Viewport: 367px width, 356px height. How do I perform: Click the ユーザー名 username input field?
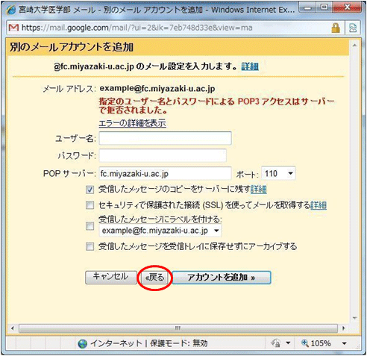[x=165, y=138]
